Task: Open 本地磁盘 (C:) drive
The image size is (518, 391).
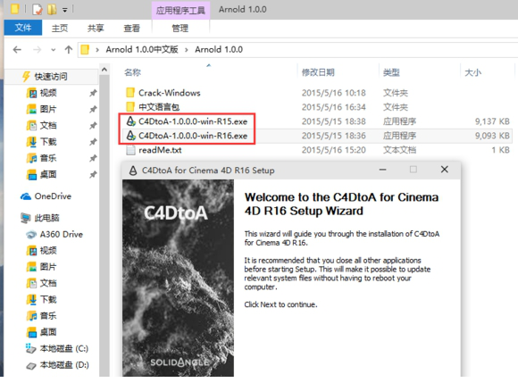Action: coord(64,349)
